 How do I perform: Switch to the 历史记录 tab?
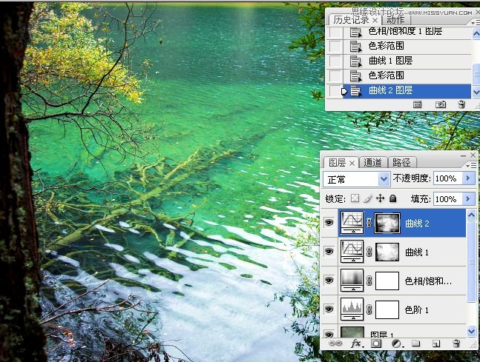pyautogui.click(x=351, y=20)
